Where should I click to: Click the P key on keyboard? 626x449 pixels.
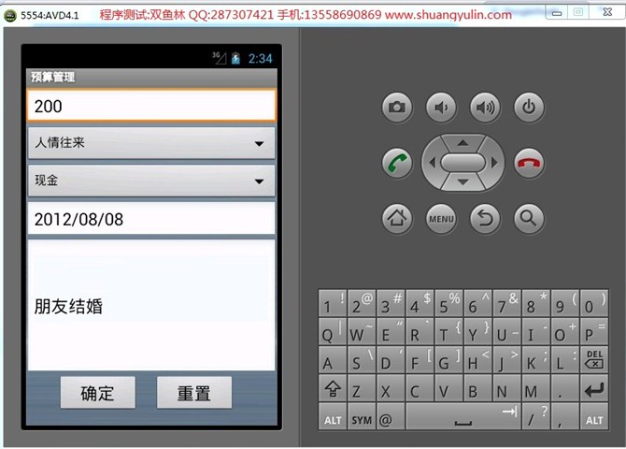pos(594,331)
